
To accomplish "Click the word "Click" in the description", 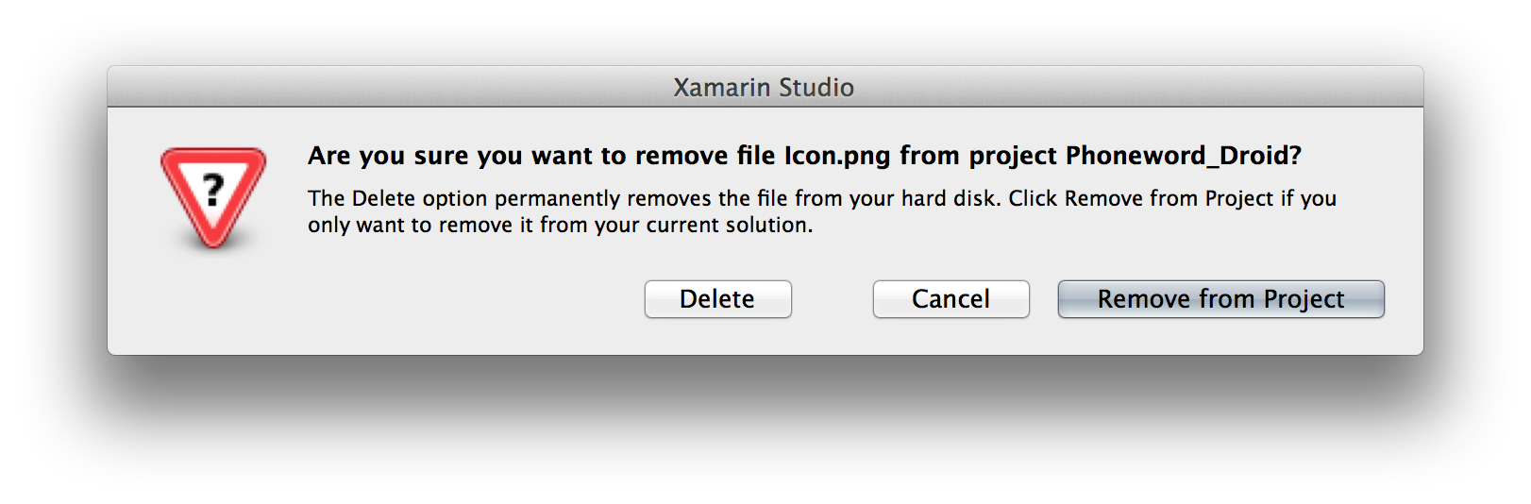I will click(x=1033, y=199).
